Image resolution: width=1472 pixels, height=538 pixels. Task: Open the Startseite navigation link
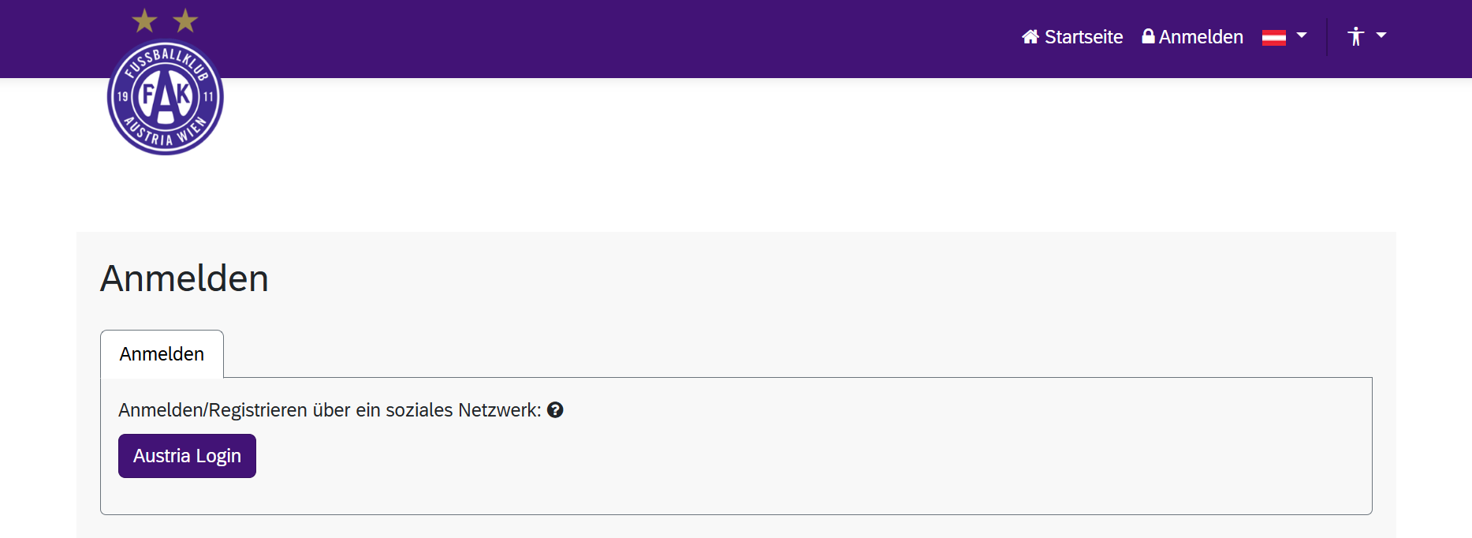coord(1083,37)
